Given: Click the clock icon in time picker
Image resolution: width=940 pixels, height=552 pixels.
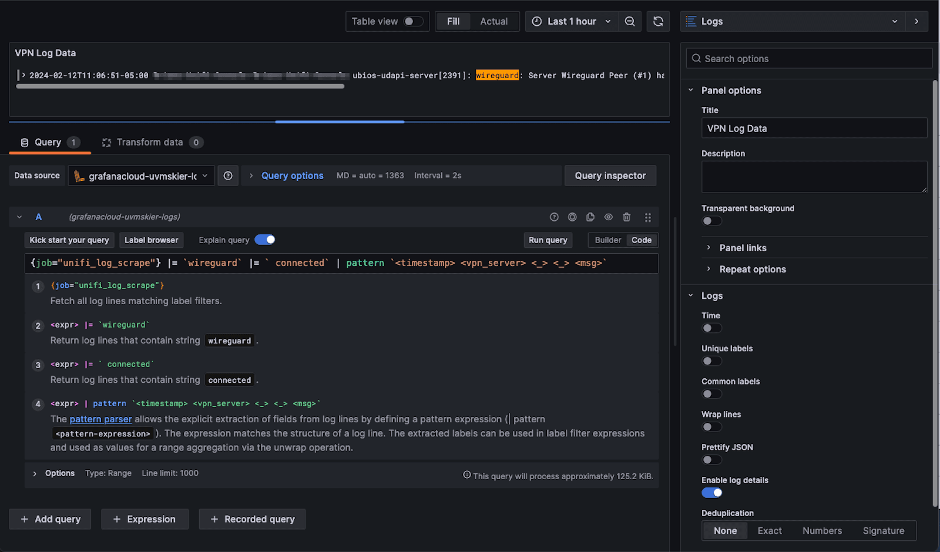Looking at the screenshot, I should pyautogui.click(x=537, y=21).
